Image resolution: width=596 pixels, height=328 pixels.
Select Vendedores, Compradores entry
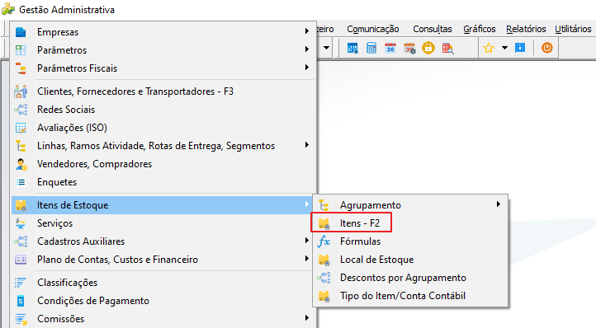(163, 164)
